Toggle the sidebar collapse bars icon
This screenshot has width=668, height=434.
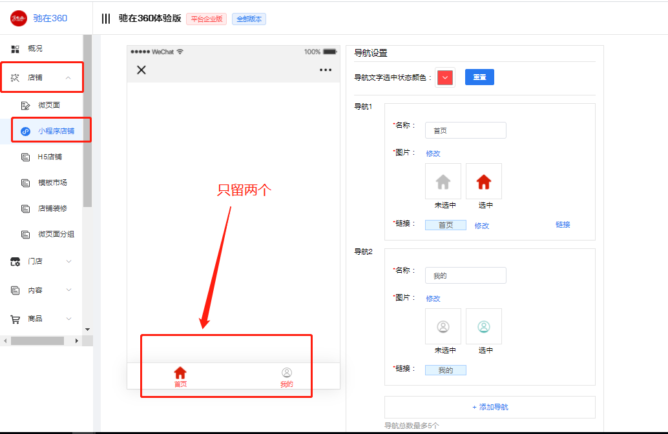click(106, 19)
